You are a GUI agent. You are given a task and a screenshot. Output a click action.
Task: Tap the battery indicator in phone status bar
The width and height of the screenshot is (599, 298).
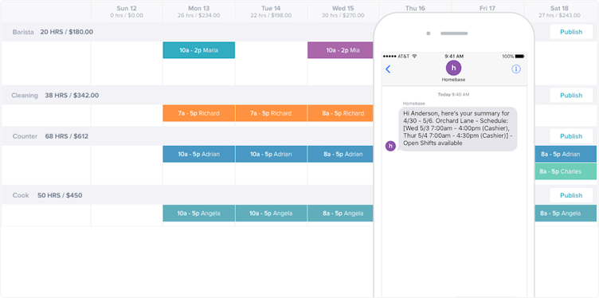(x=519, y=56)
